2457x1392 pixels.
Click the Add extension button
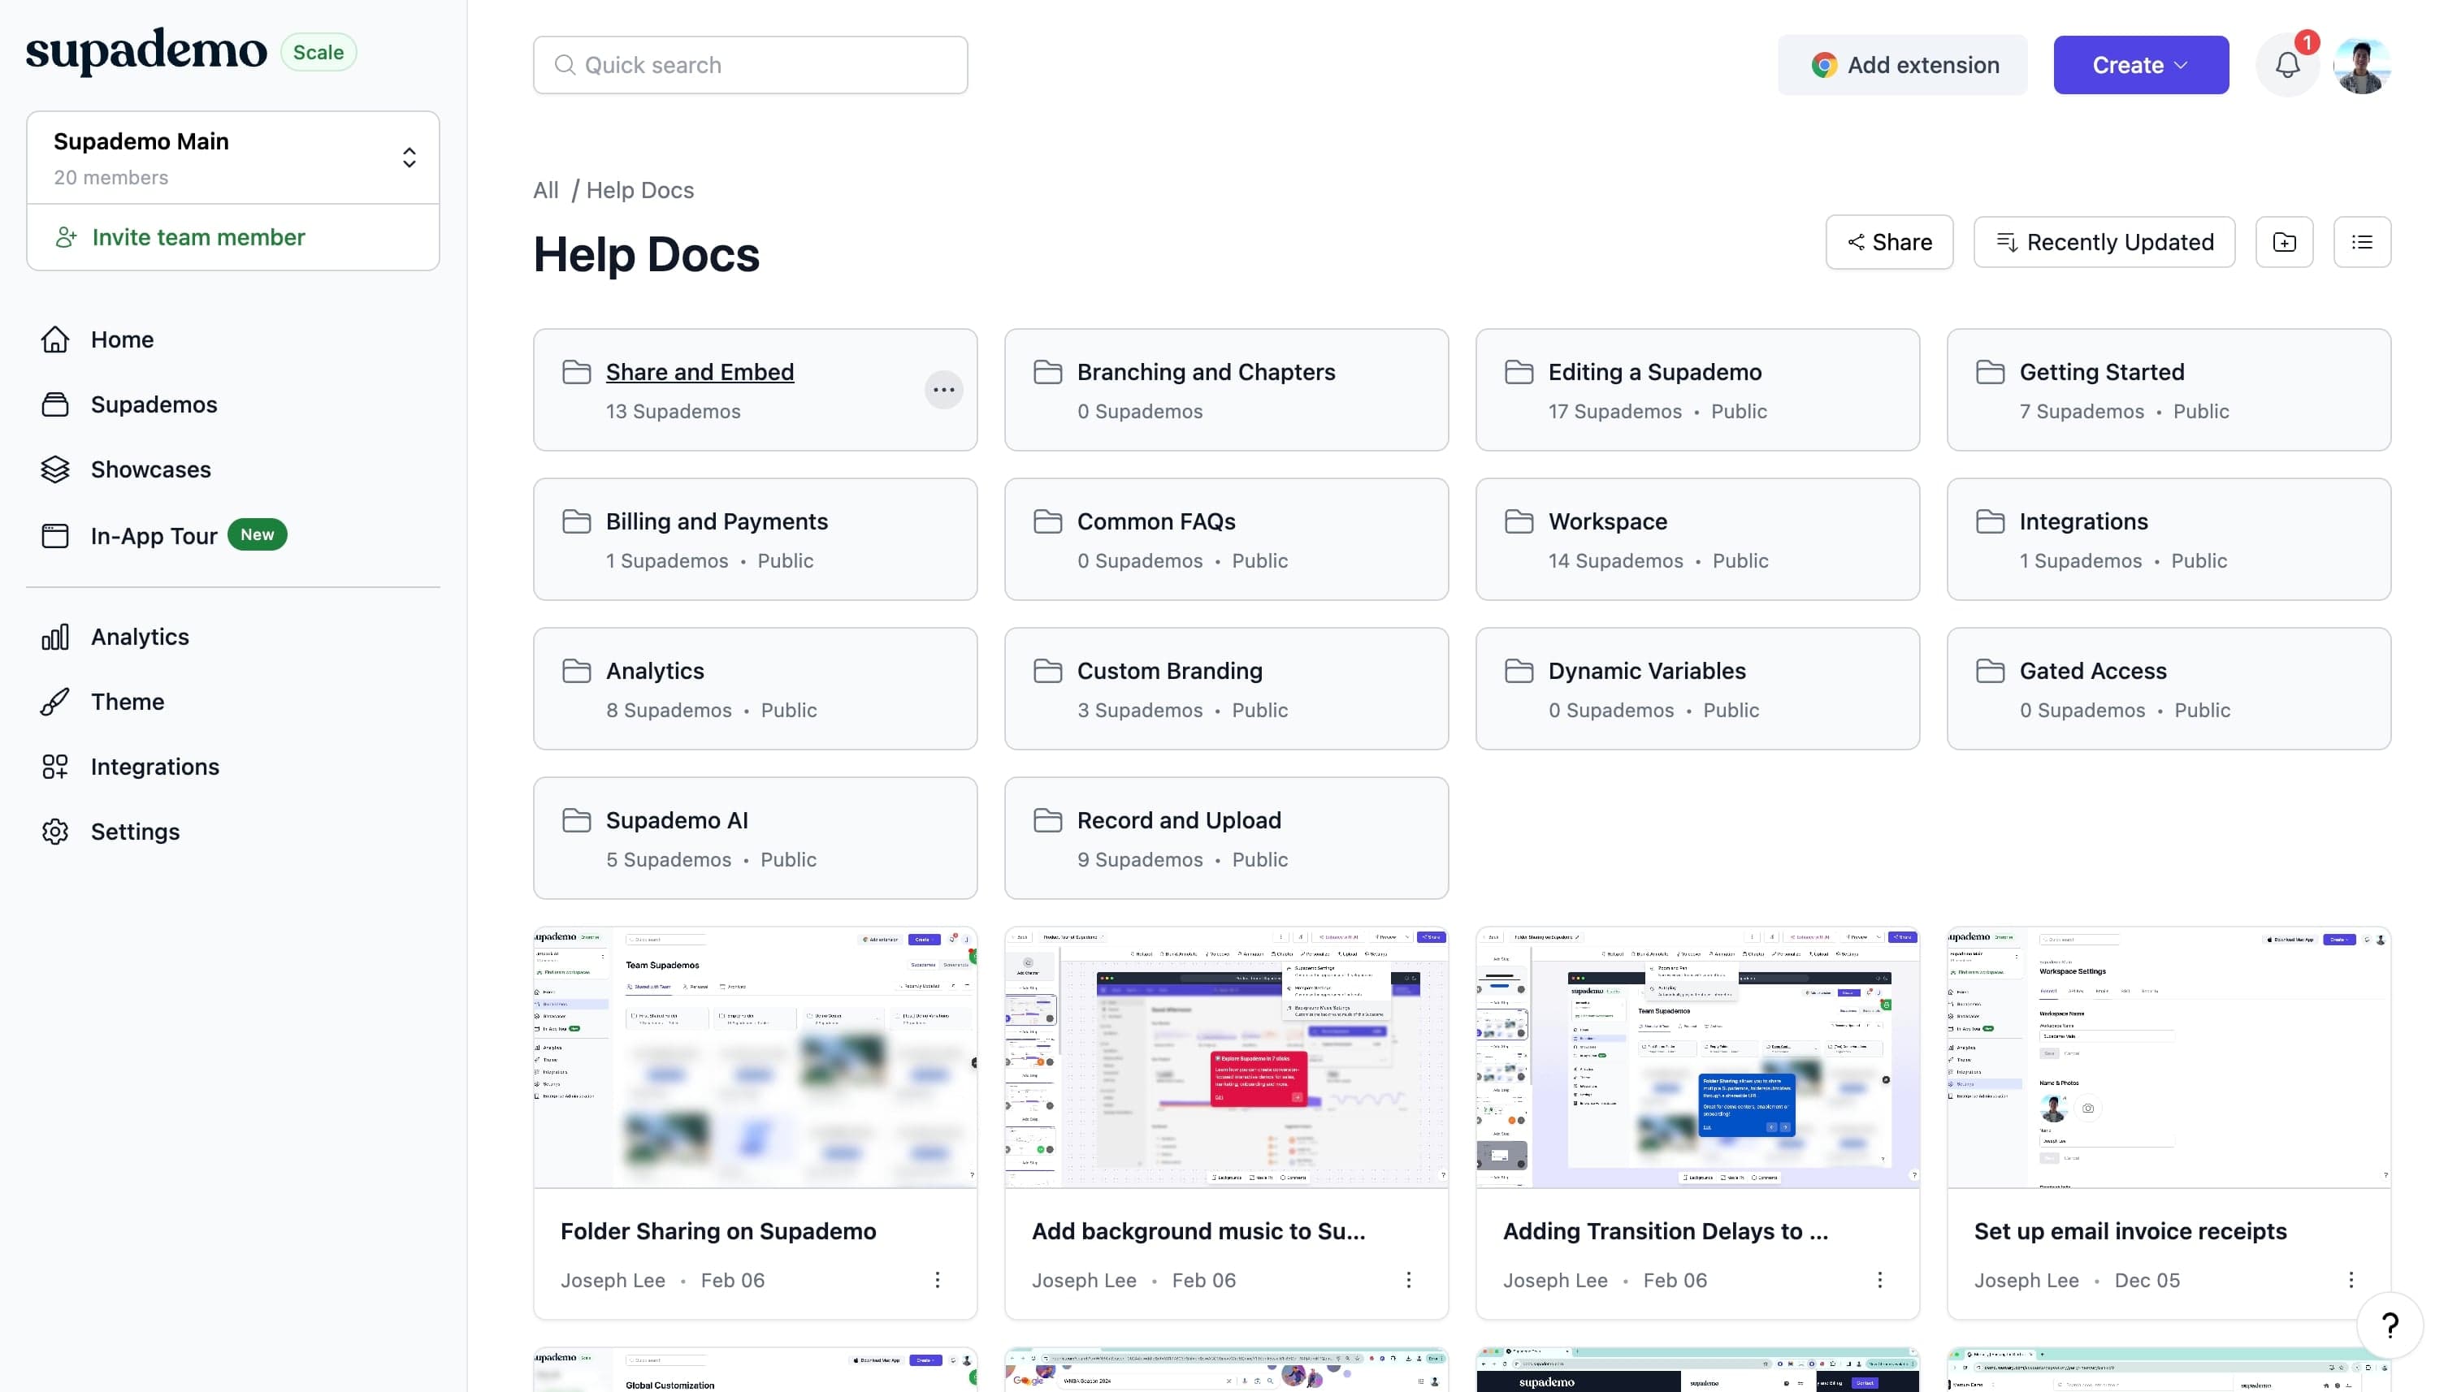[x=1901, y=65]
